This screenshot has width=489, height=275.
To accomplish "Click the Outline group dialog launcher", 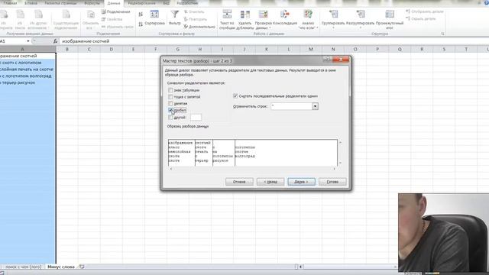I will click(442, 34).
